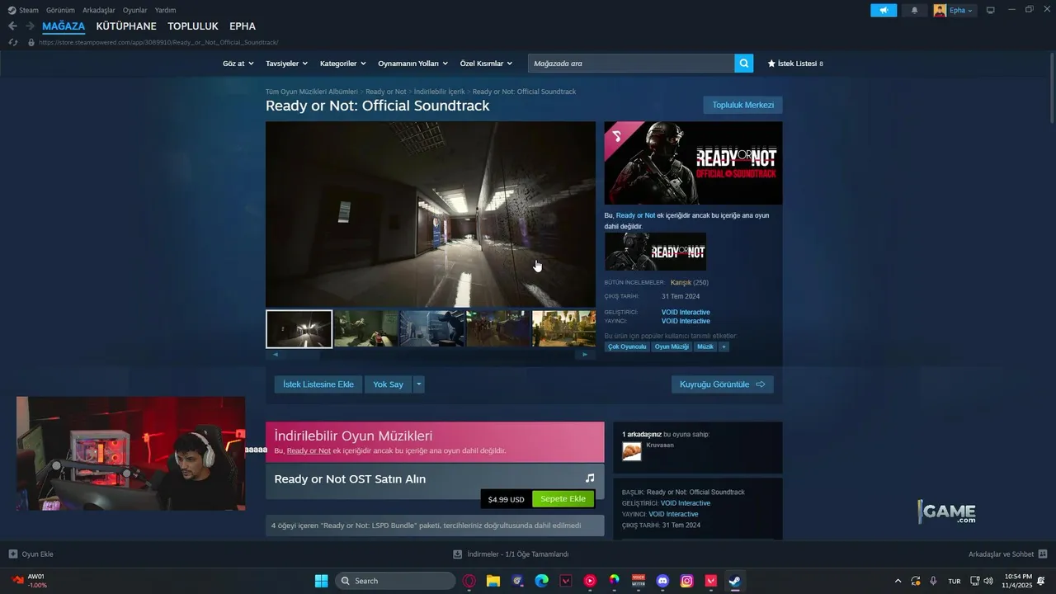This screenshot has width=1056, height=594.
Task: Open Tüm Oyun Müzikleri Albümleri breadcrumb
Action: tap(311, 92)
